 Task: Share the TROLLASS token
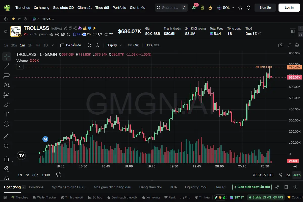coord(75,28)
